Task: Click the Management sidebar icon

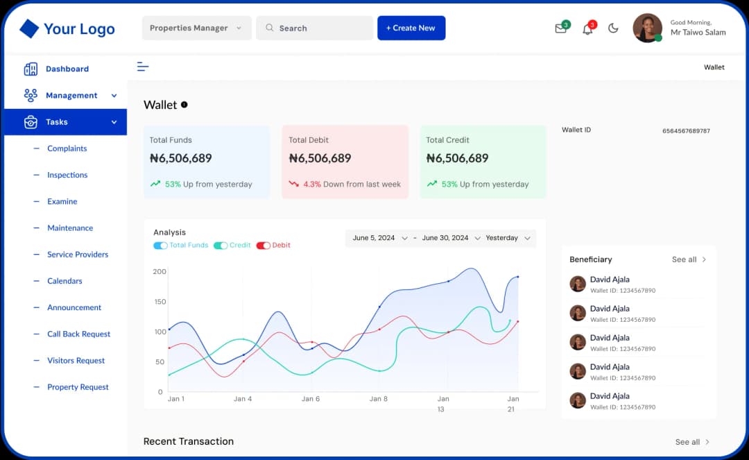Action: coord(29,95)
